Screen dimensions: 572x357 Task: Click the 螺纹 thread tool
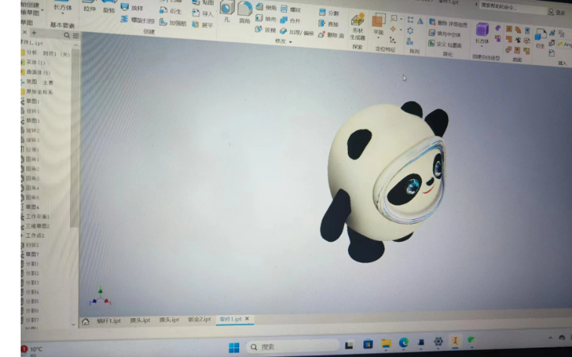pyautogui.click(x=291, y=10)
